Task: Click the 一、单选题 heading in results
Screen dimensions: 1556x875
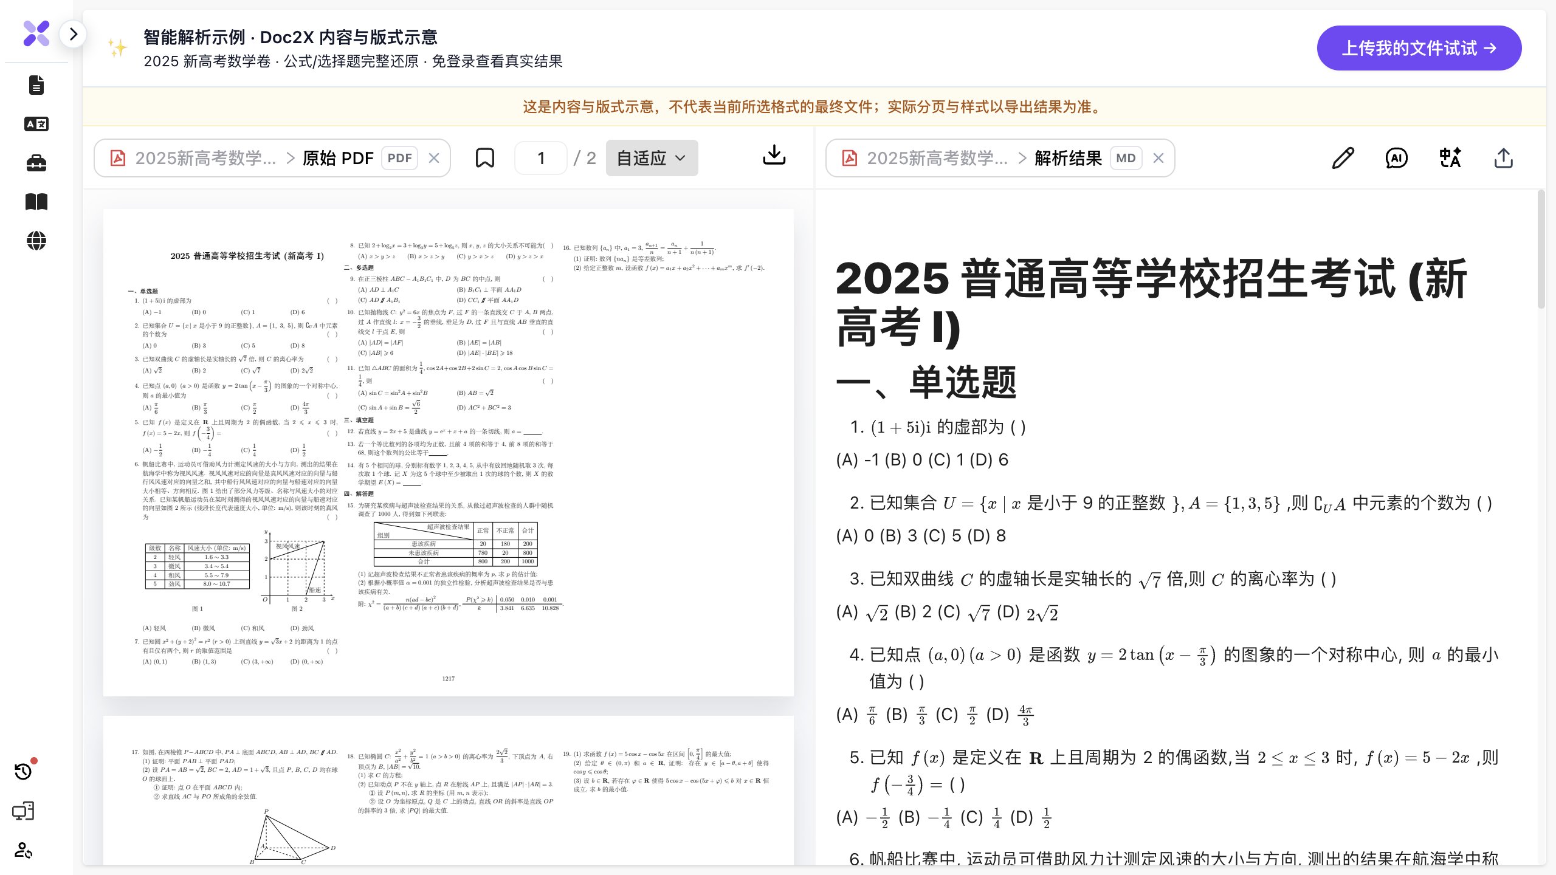Action: [x=926, y=382]
